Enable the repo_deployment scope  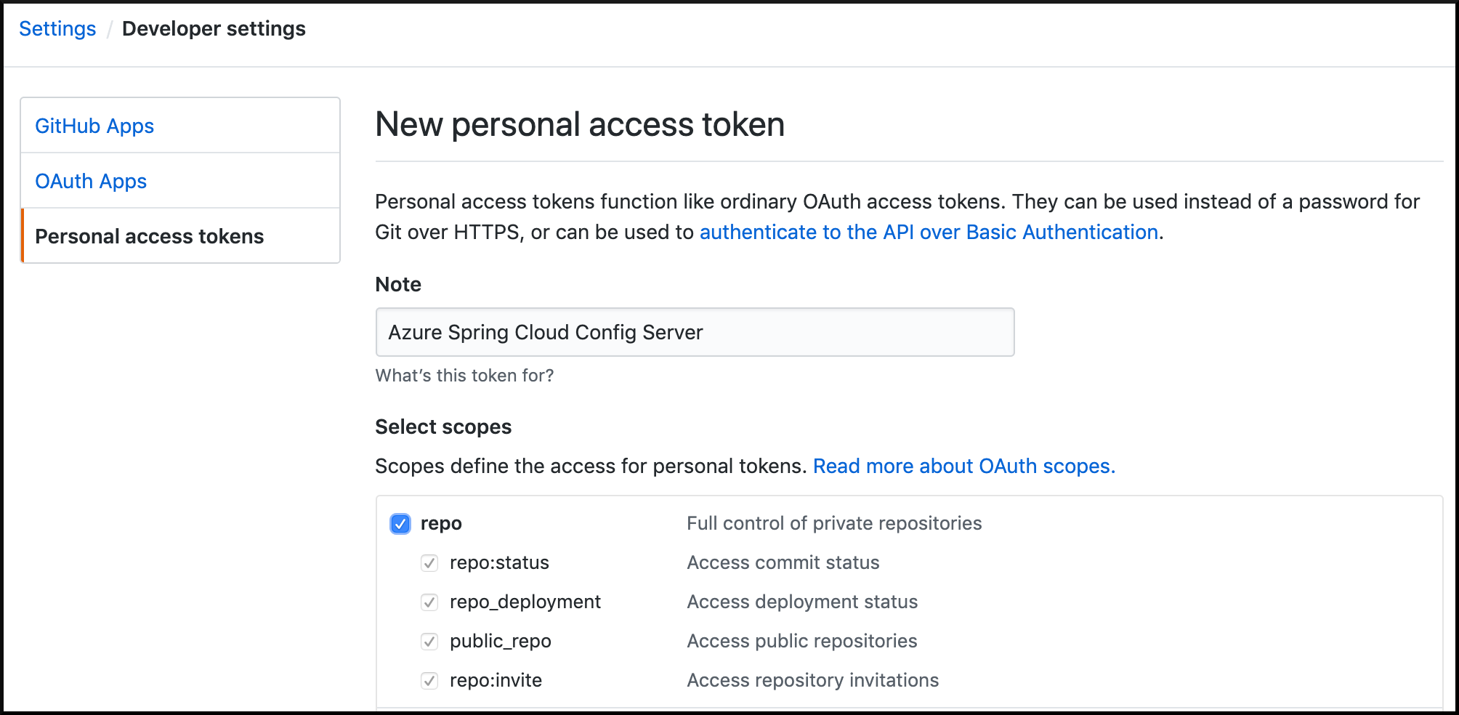click(431, 602)
